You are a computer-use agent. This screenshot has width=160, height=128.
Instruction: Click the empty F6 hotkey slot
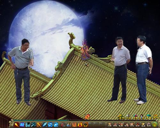[91, 124]
